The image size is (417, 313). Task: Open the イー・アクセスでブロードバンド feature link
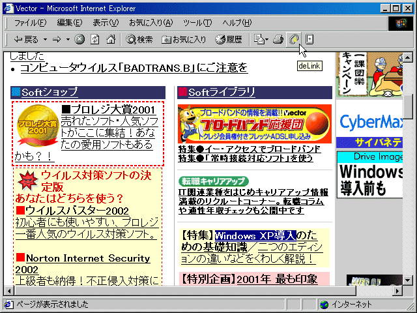[x=250, y=149]
